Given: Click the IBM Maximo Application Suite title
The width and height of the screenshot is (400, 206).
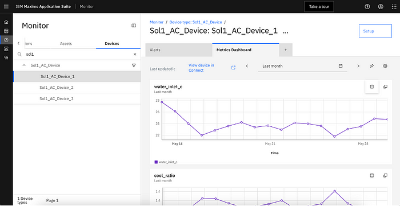Looking at the screenshot, I should [43, 7].
